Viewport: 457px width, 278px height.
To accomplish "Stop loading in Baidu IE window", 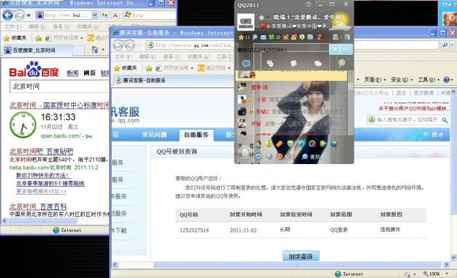I will point(116,15).
